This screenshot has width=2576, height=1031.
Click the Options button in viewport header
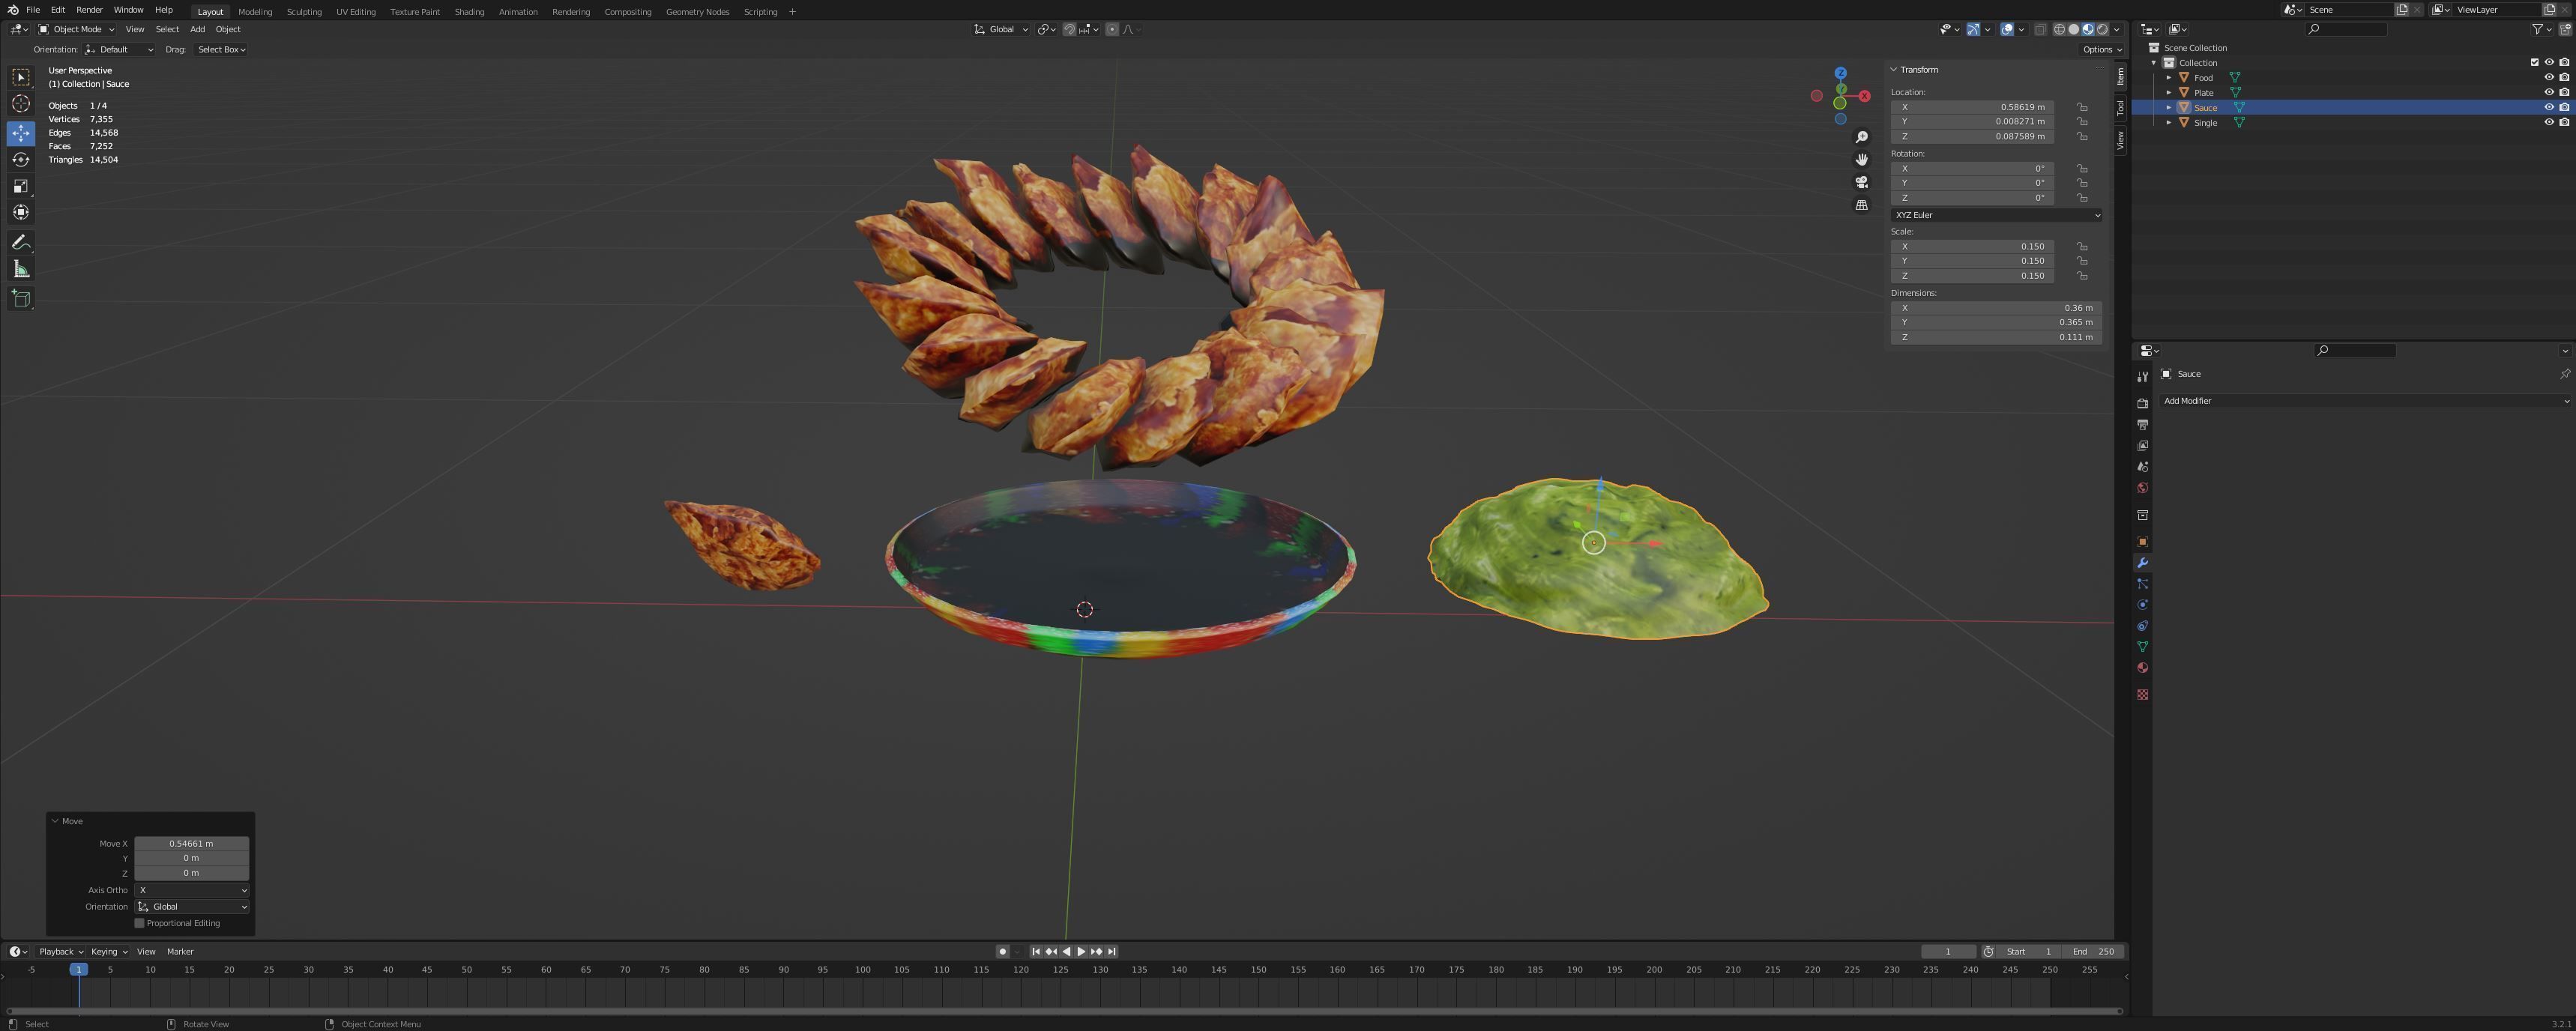[2101, 49]
